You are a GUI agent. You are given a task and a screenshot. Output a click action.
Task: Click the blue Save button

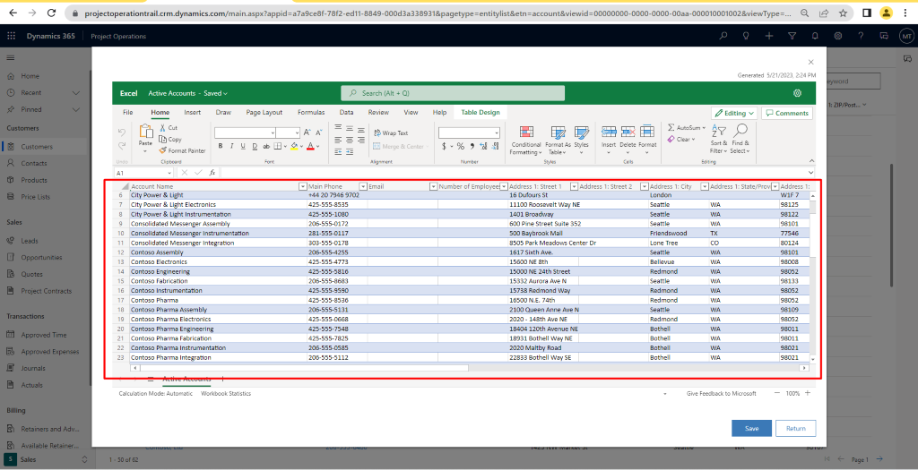pyautogui.click(x=751, y=428)
